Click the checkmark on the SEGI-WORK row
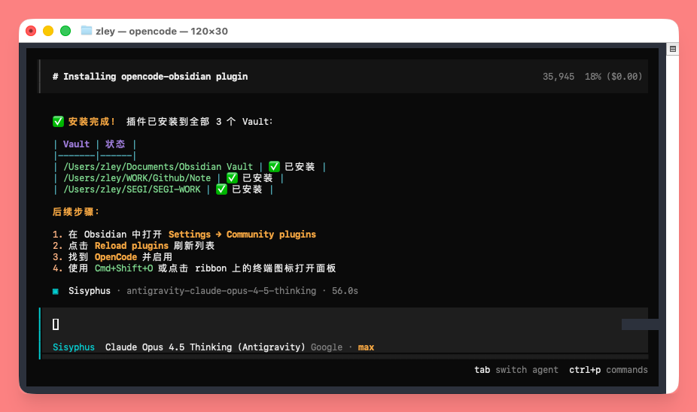Viewport: 697px width, 412px height. pos(221,189)
